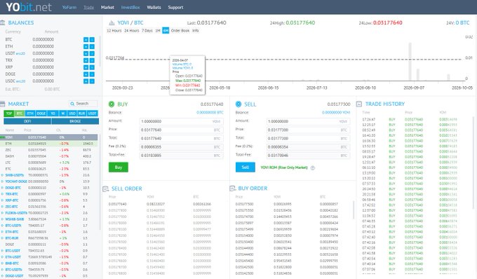Select the TOP market filter tab
This screenshot has height=279, width=477.
pyautogui.click(x=9, y=114)
